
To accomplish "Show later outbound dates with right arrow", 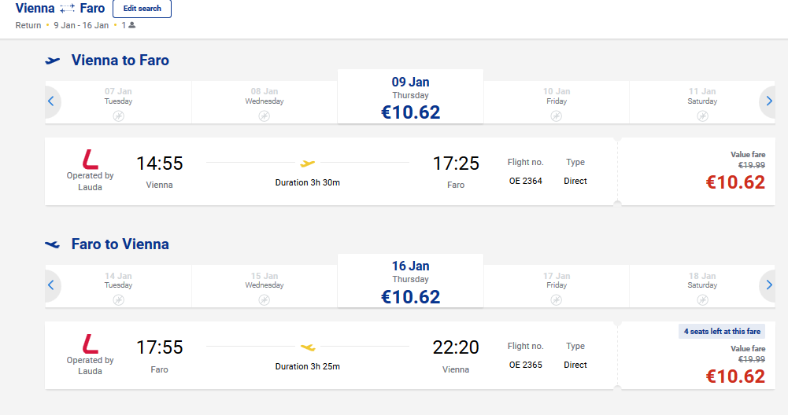I will [768, 101].
